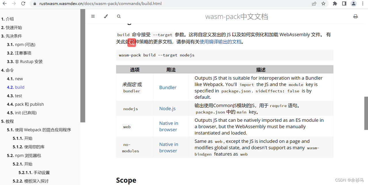Click the sidebar vertical scrollbar
The image size is (368, 185).
pos(83,66)
